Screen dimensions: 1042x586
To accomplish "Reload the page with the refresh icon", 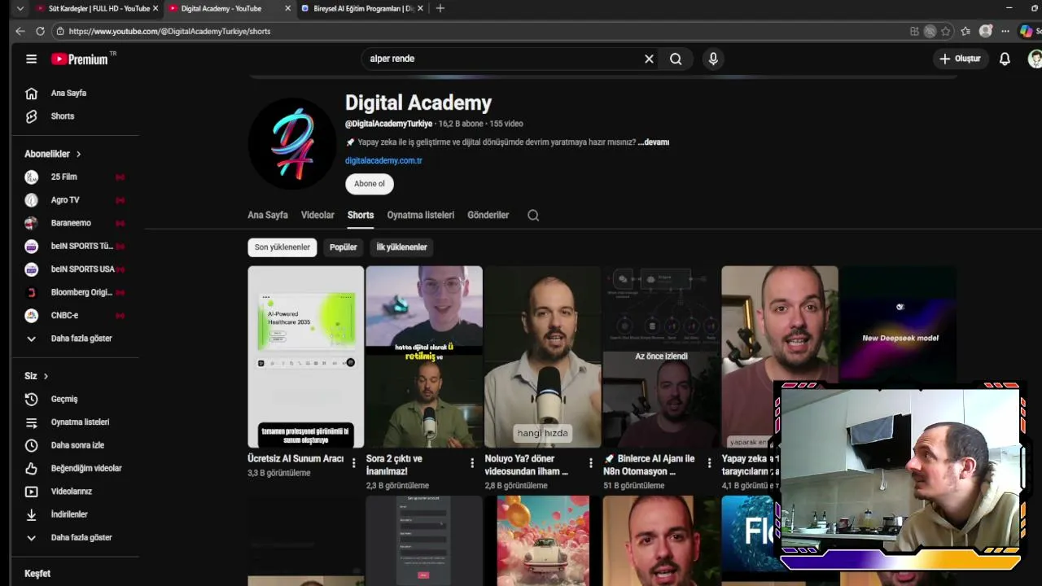I will tap(40, 31).
